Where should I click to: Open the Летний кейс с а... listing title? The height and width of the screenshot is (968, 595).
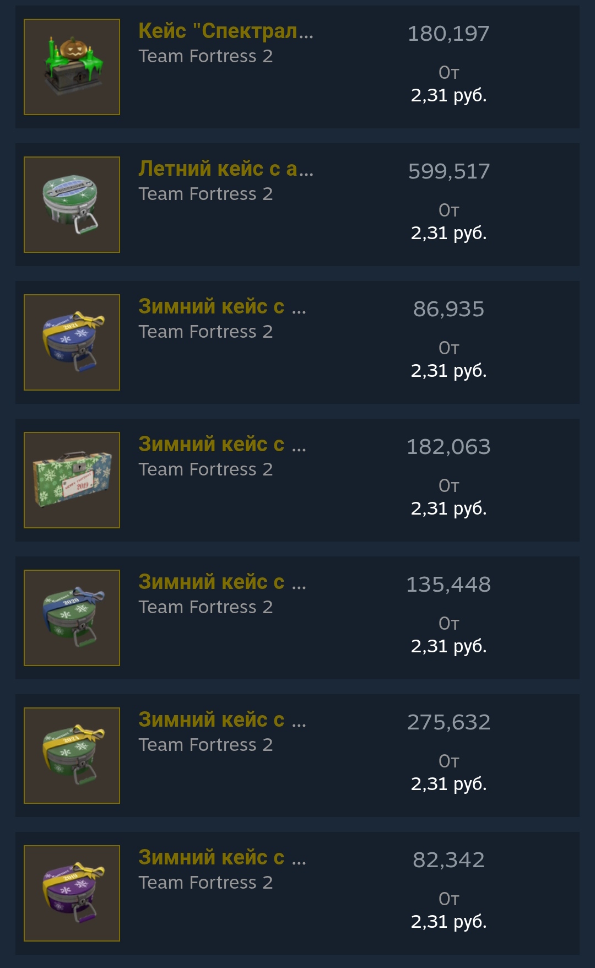226,169
